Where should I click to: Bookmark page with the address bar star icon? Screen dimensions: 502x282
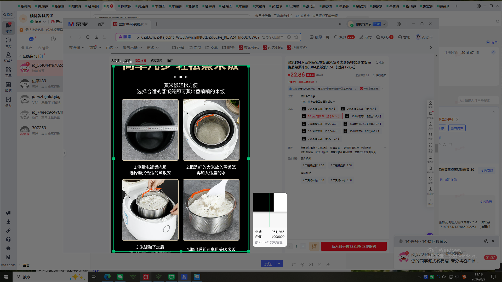click(296, 37)
